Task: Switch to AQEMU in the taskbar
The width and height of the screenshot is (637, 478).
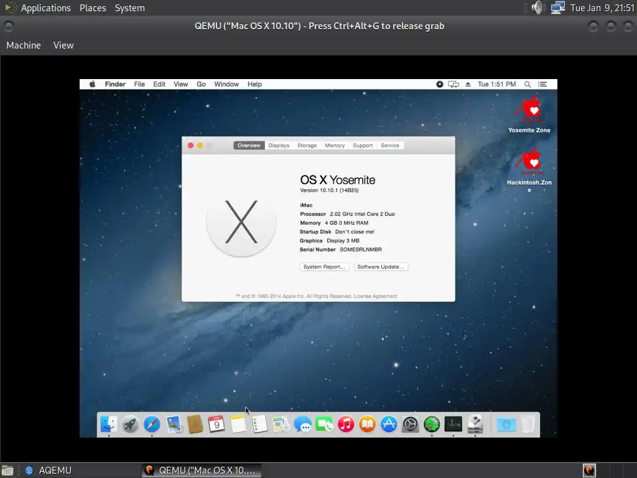Action: click(48, 471)
